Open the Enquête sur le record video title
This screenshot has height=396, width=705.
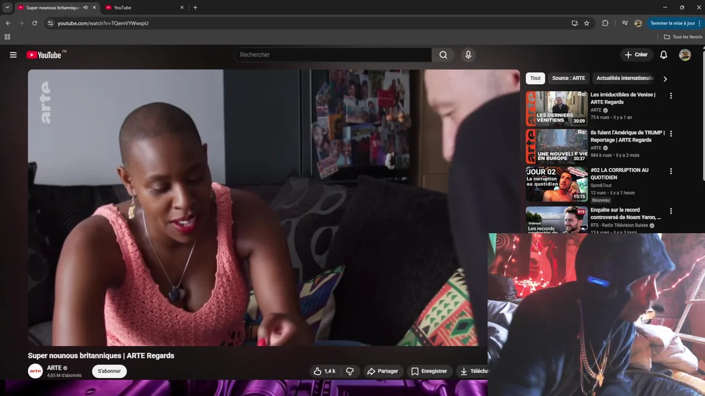pyautogui.click(x=626, y=213)
